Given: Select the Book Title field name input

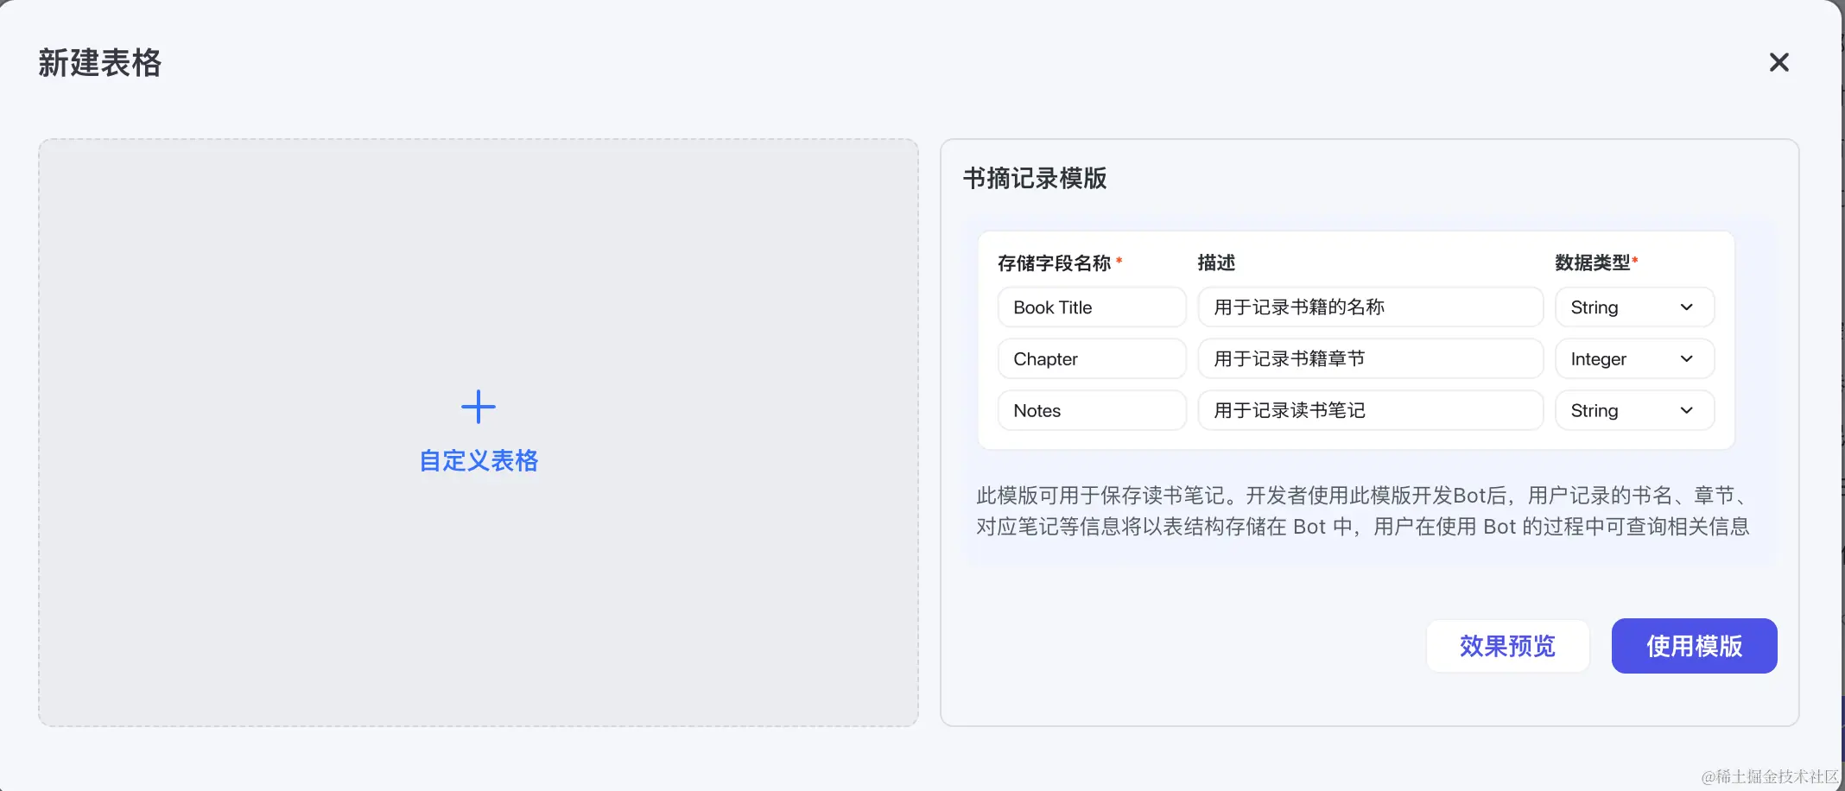Looking at the screenshot, I should point(1092,307).
